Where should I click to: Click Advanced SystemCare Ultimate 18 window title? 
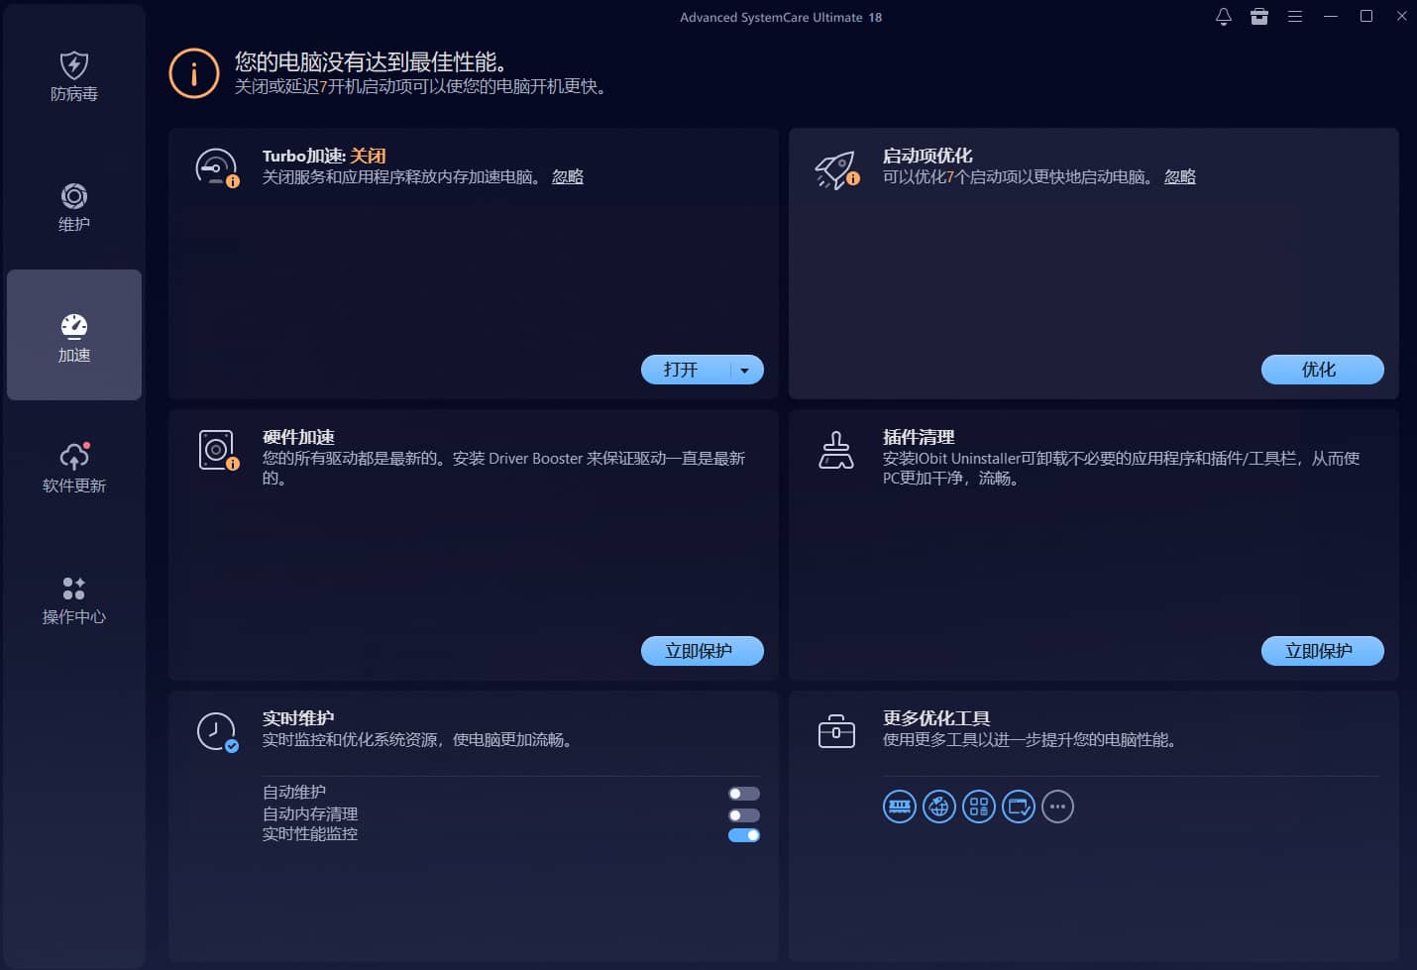click(781, 17)
